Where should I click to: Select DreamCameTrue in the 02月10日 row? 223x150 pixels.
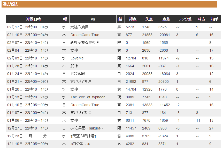point(85,35)
